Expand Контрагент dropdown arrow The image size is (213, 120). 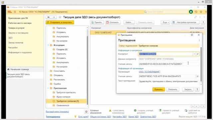tap(194, 54)
